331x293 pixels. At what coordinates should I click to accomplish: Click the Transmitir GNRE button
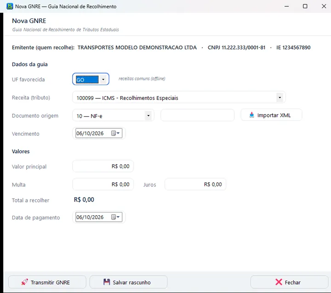pos(47,282)
